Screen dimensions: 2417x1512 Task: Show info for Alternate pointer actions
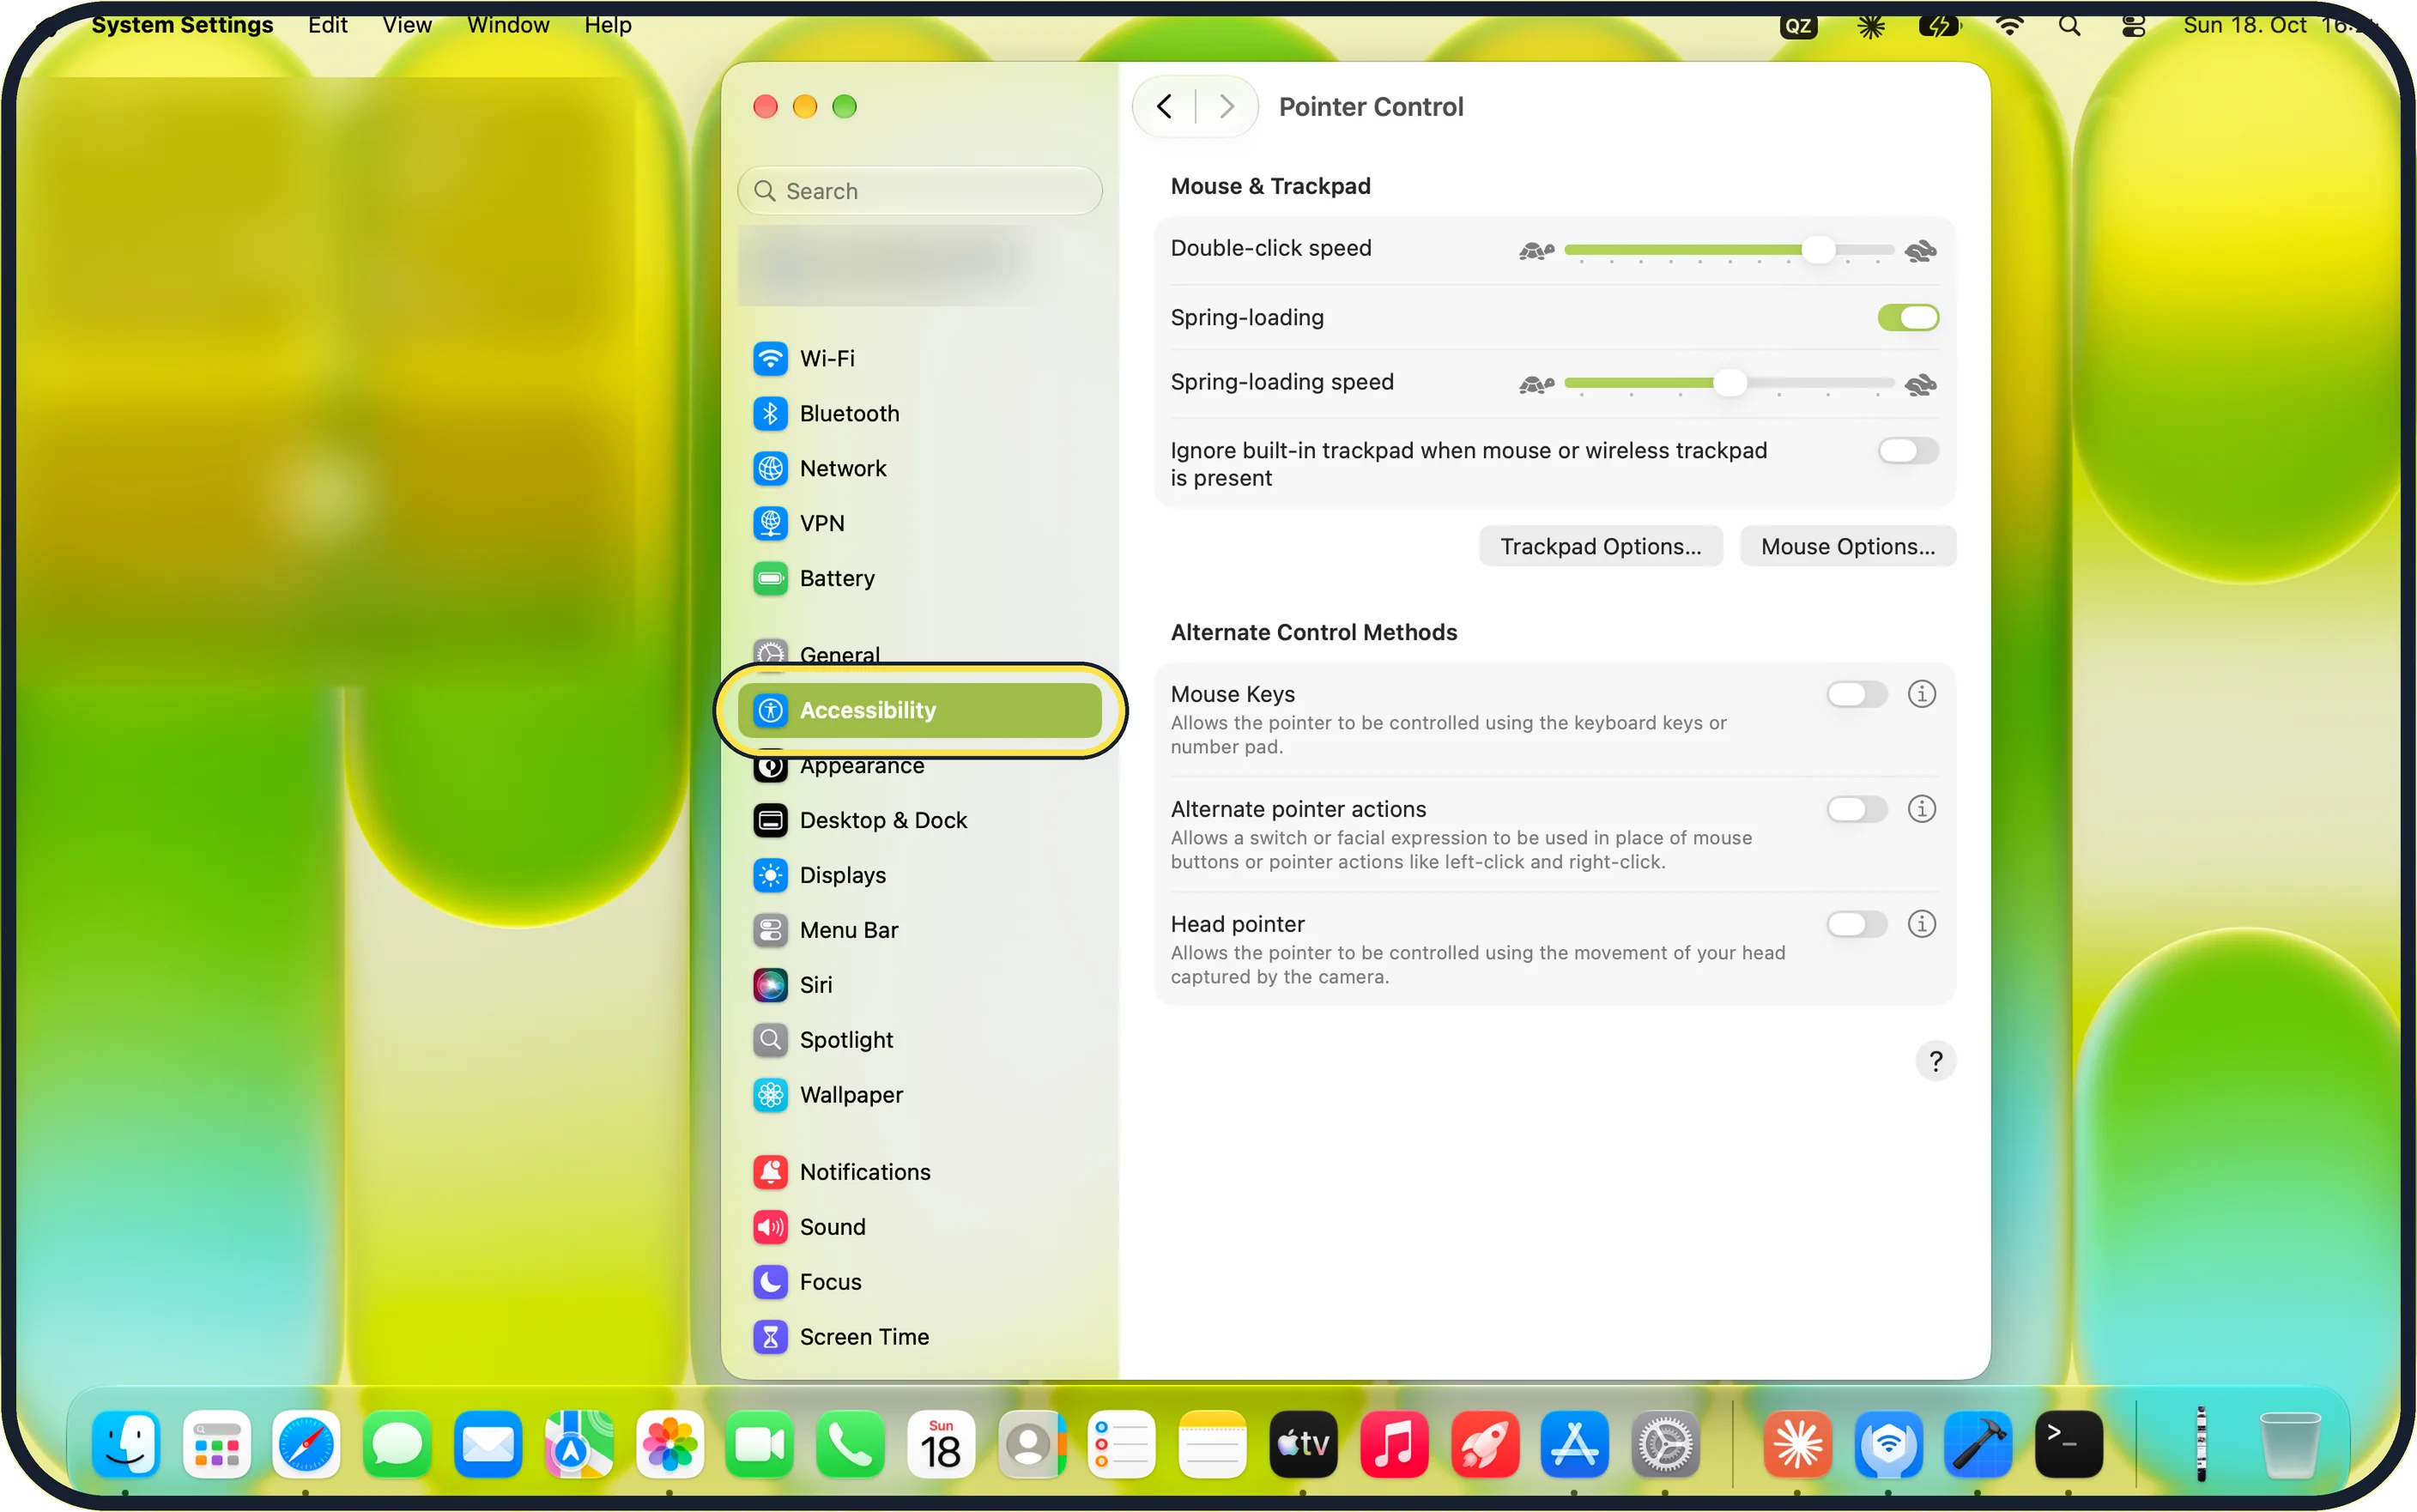(1921, 809)
